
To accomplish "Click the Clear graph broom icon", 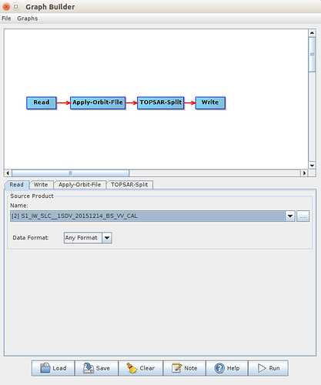I will click(132, 368).
